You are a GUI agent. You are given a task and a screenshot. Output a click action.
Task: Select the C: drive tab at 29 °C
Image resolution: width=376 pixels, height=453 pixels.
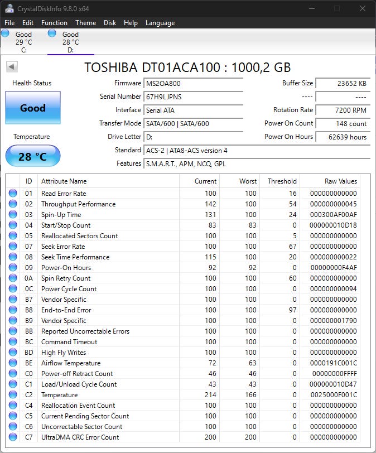tap(23, 42)
